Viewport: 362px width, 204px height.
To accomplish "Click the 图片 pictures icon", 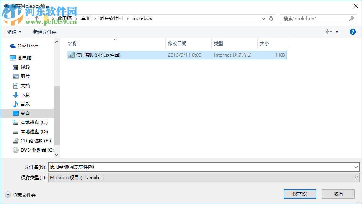I will coord(15,77).
